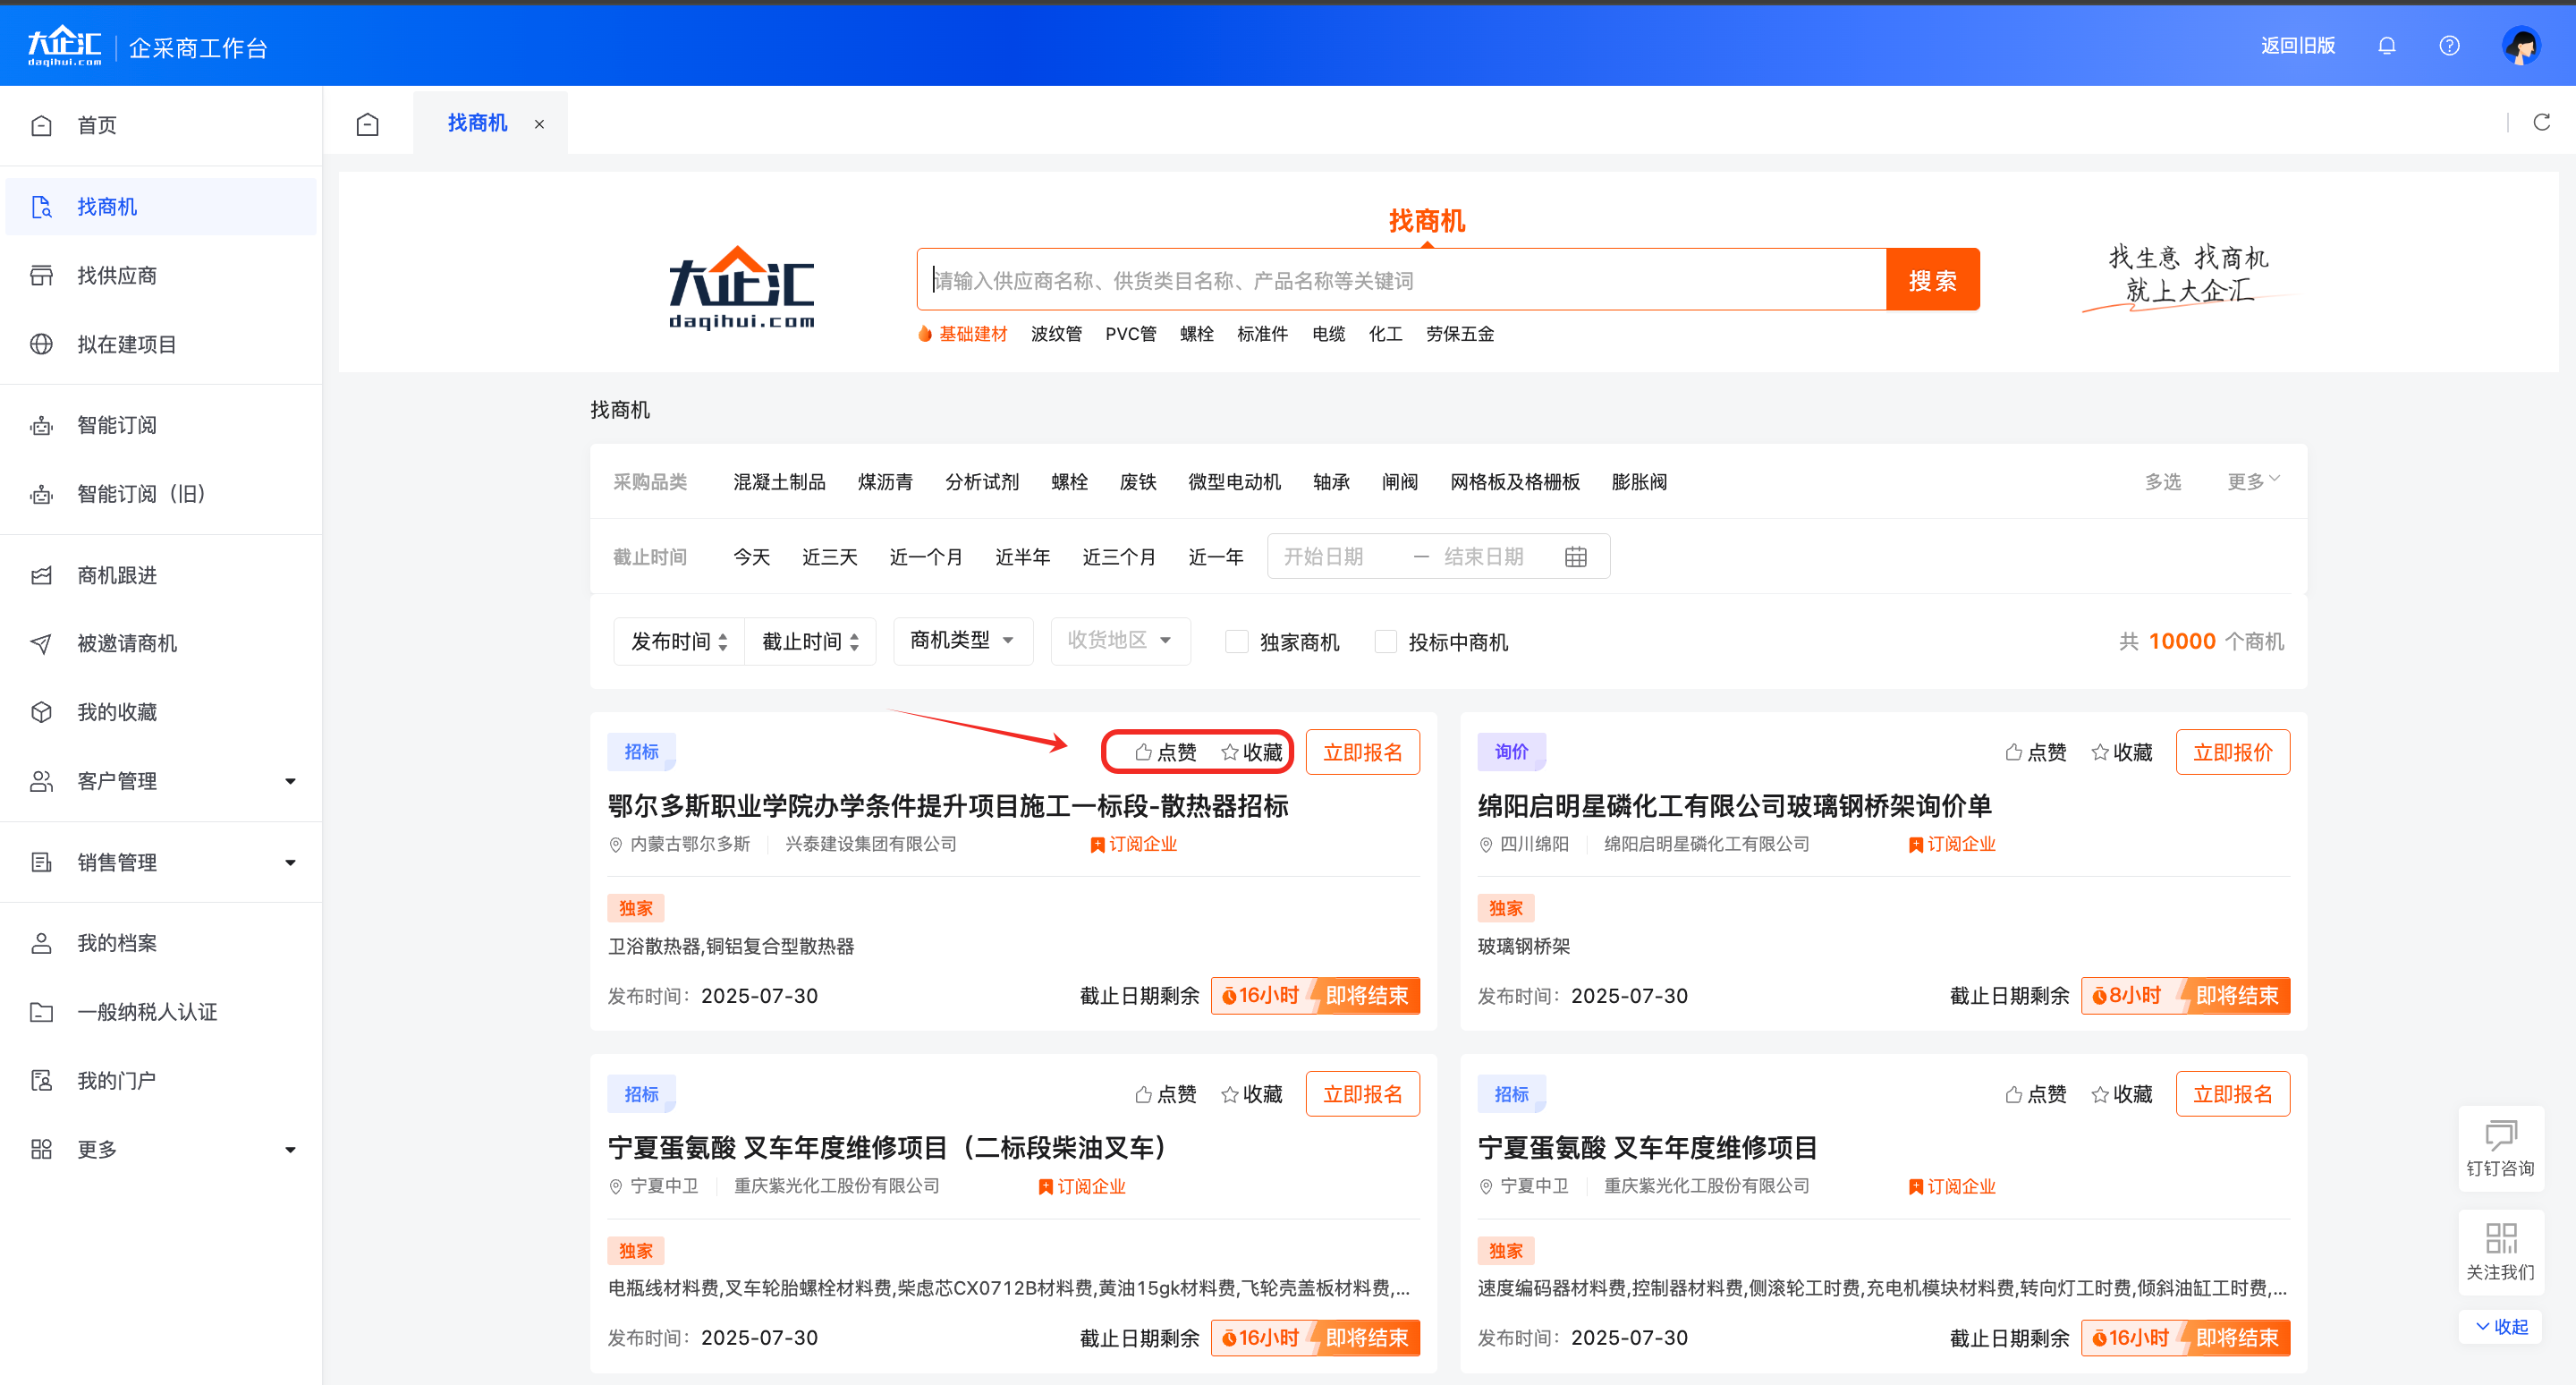Open 找供应商 in the sidebar

(x=161, y=275)
